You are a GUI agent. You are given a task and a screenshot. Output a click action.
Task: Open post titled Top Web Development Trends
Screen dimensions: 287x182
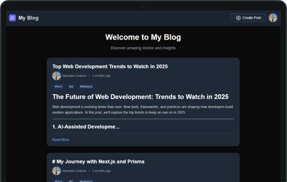pos(110,66)
